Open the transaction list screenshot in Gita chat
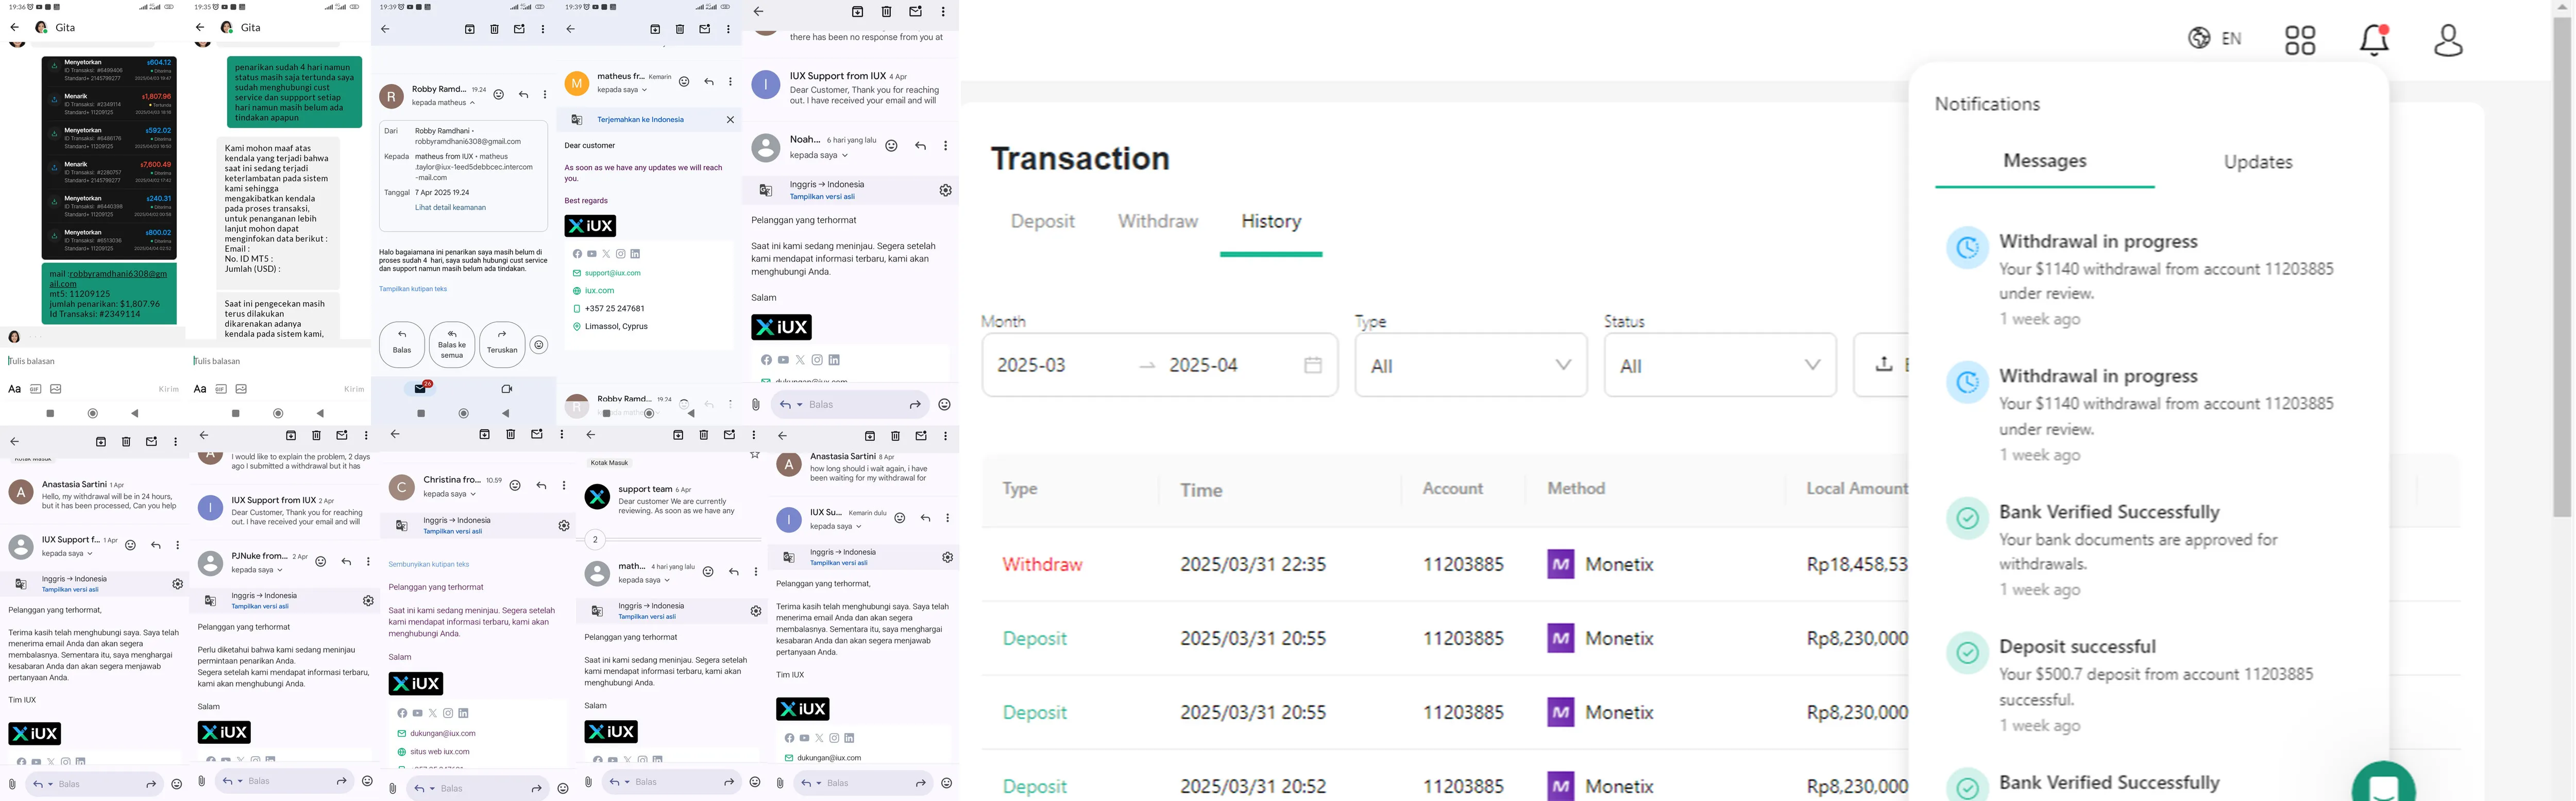 pyautogui.click(x=109, y=157)
